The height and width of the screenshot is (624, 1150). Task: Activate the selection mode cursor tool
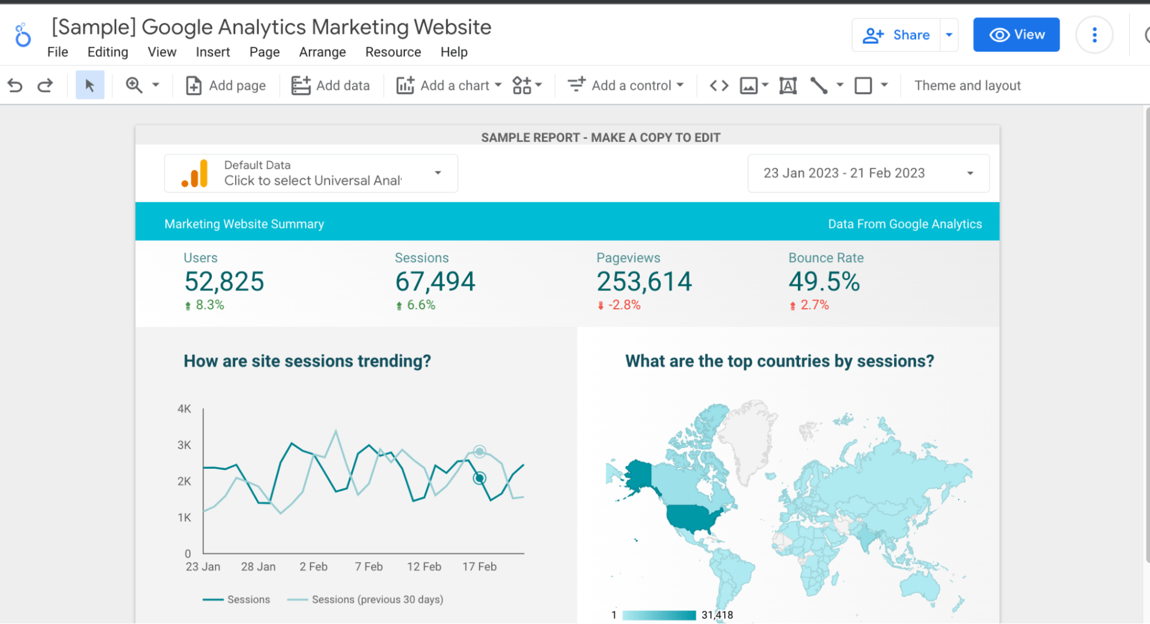tap(90, 86)
